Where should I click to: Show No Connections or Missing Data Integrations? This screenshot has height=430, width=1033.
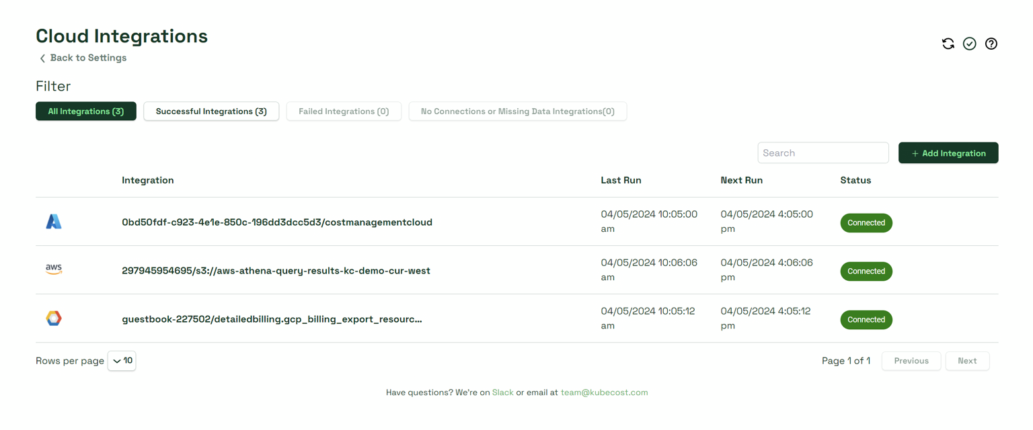pos(517,112)
